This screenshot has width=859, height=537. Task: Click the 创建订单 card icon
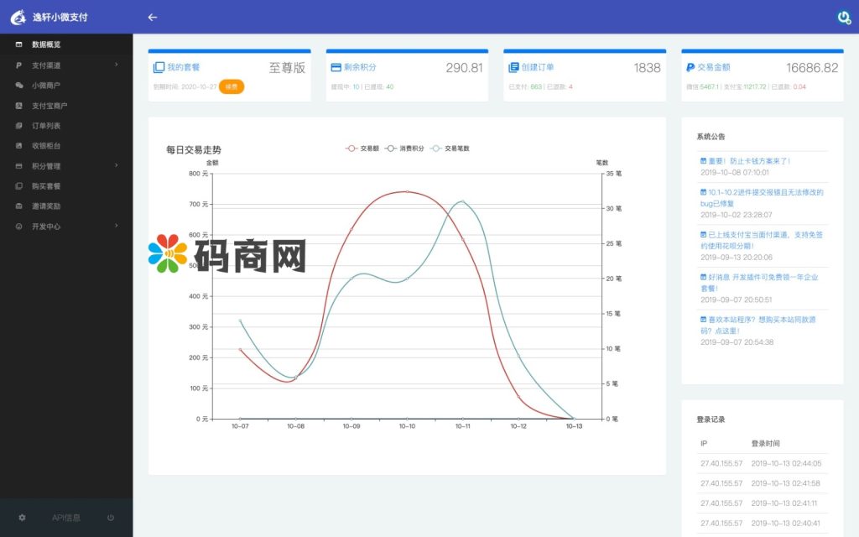[513, 67]
